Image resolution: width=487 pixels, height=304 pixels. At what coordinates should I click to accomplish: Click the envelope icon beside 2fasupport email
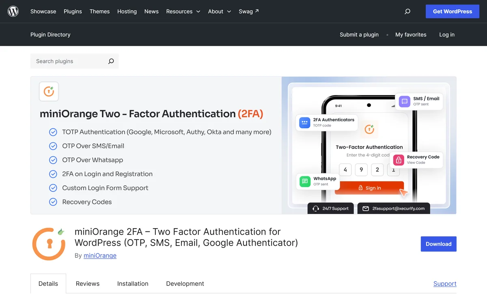[x=366, y=208]
